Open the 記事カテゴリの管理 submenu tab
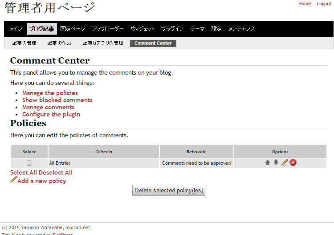Image resolution: width=334 pixels, height=235 pixels. 103,43
